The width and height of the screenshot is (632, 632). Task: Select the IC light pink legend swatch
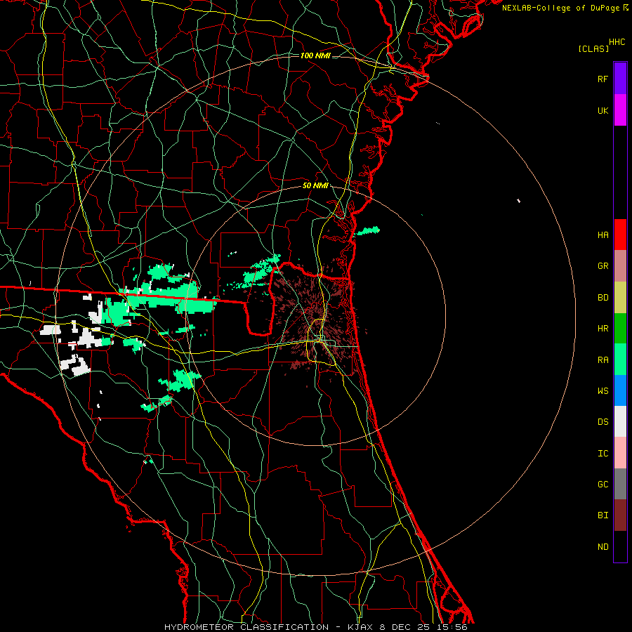click(620, 453)
